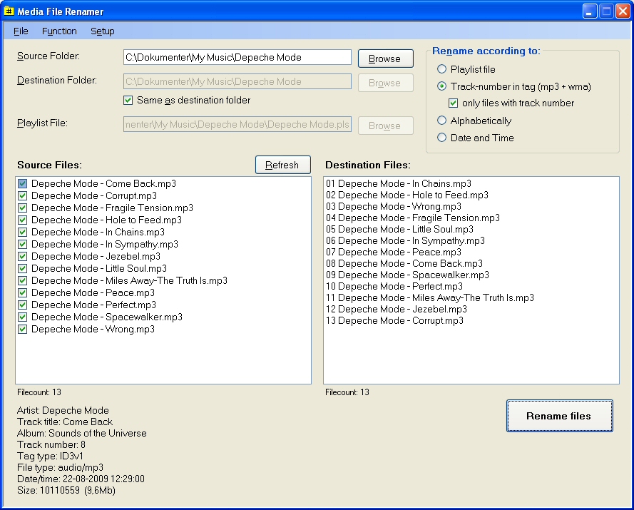Viewport: 634px width, 510px height.
Task: Select destination file 08 Depeche Mode - Come Back.mp3
Action: click(404, 263)
